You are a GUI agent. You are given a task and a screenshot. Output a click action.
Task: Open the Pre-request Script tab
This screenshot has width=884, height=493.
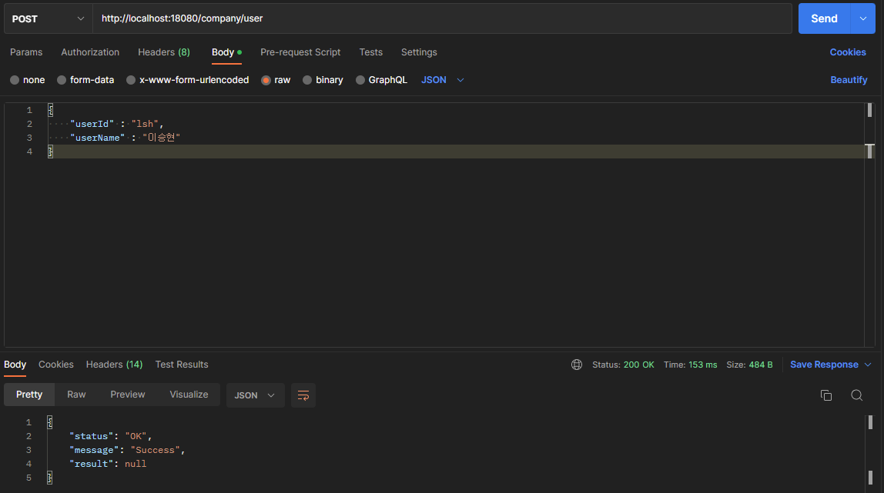pos(300,52)
